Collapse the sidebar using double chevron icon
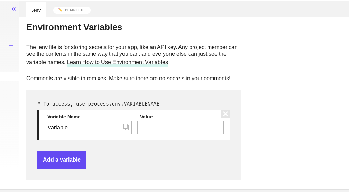The width and height of the screenshot is (349, 192). 14,9
